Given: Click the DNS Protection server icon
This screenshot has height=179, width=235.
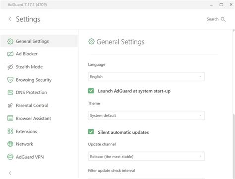Looking at the screenshot, I should click(10, 92).
